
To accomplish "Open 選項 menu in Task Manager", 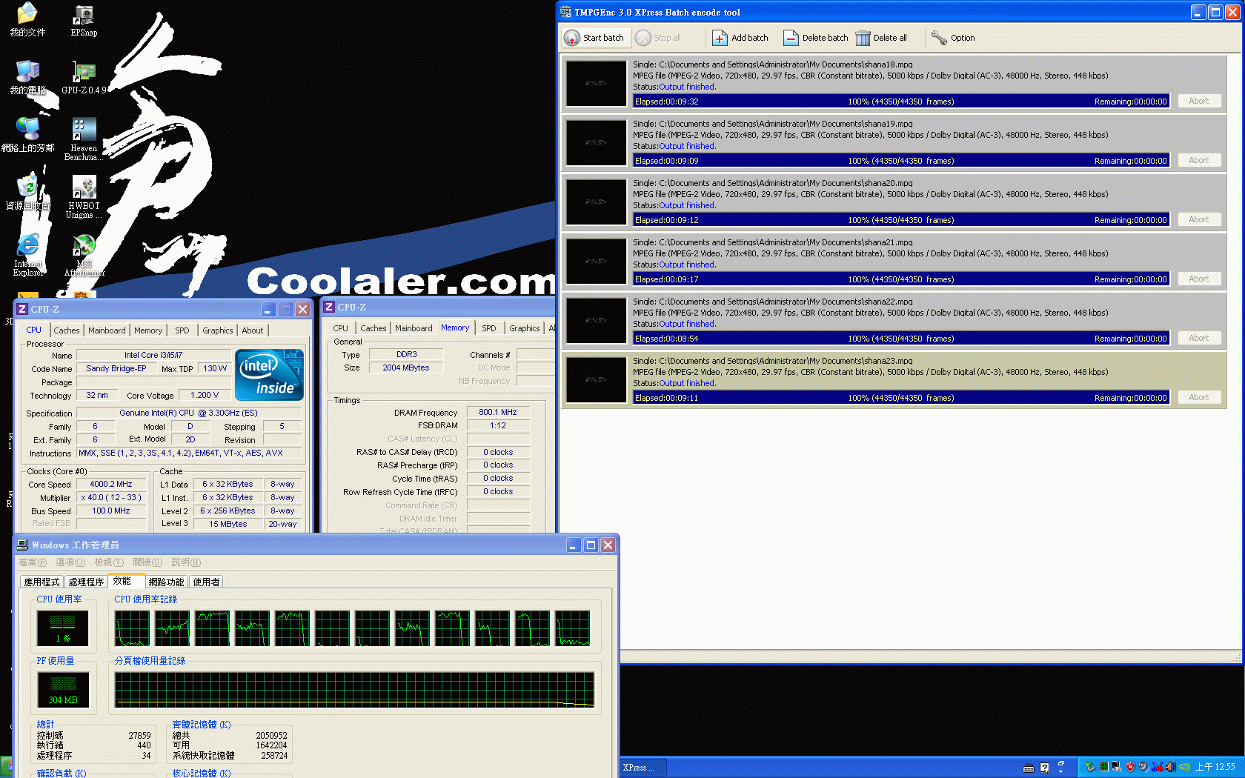I will pyautogui.click(x=70, y=562).
